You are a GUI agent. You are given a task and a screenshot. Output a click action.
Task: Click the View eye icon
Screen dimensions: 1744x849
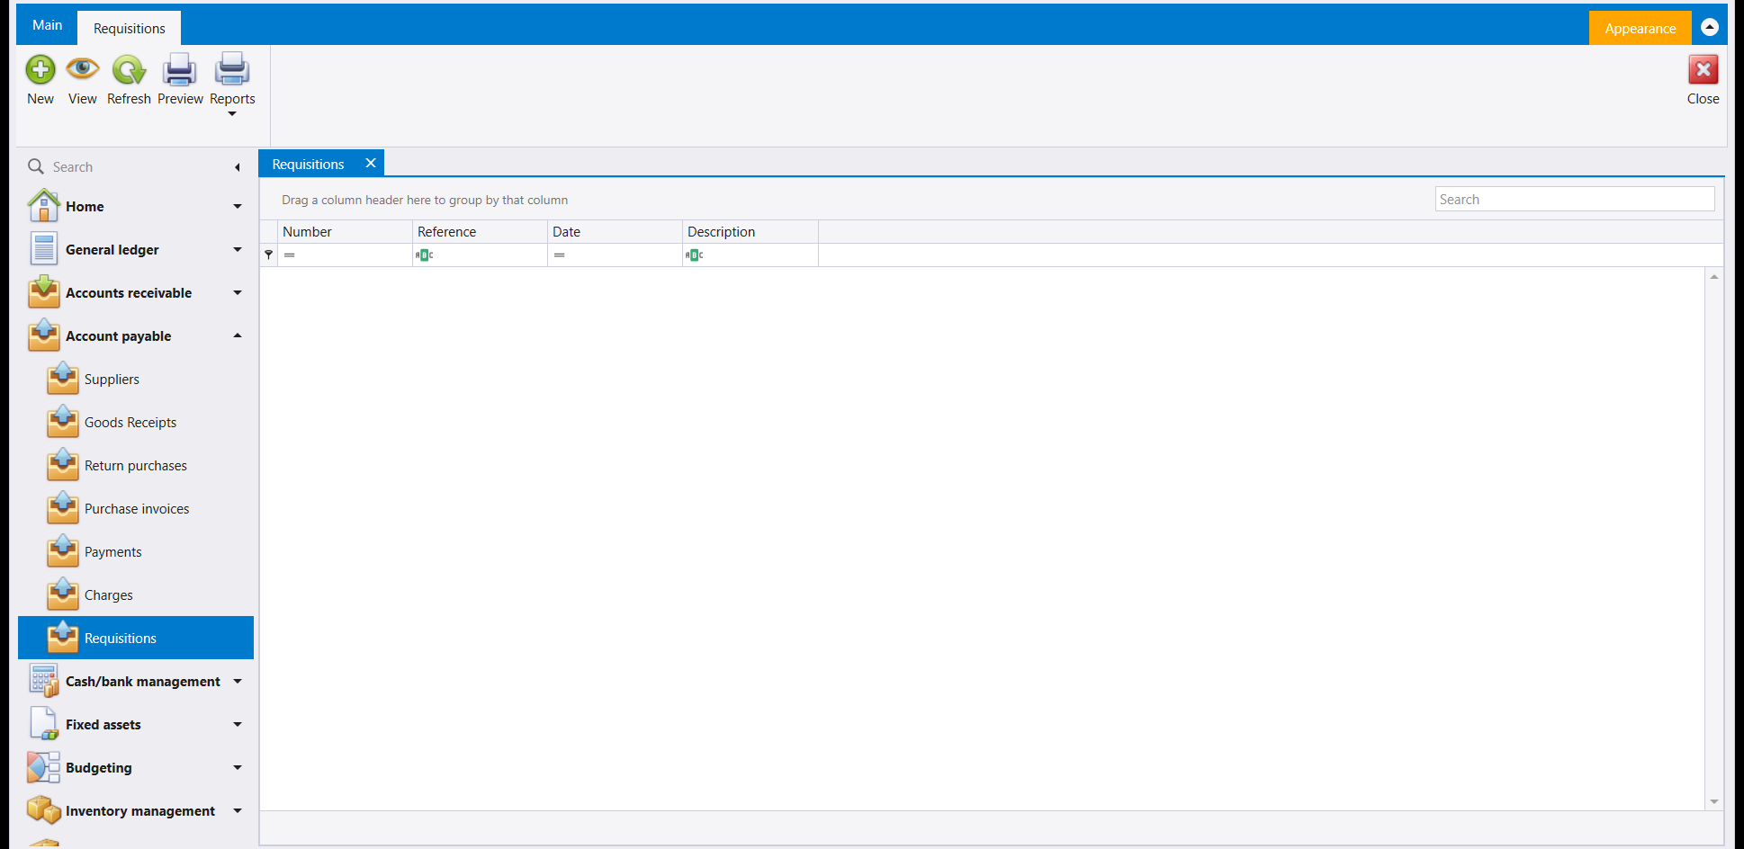pyautogui.click(x=83, y=68)
